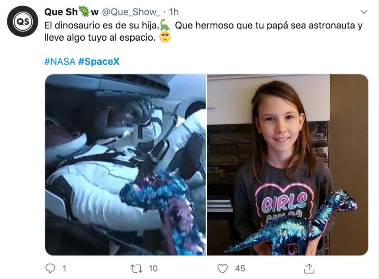Click the pleading face emoji
Image resolution: width=379 pixels, height=279 pixels.
pyautogui.click(x=165, y=37)
